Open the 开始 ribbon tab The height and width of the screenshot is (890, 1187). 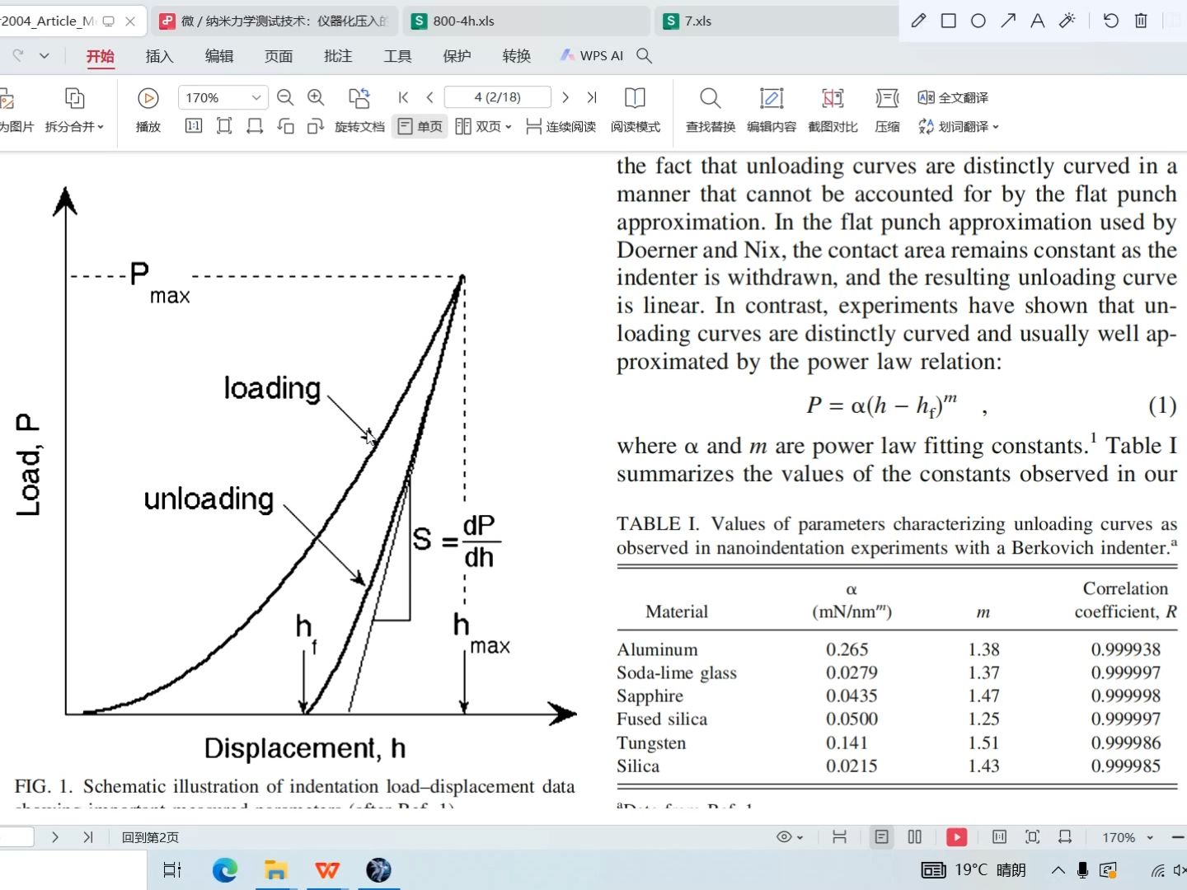(101, 56)
